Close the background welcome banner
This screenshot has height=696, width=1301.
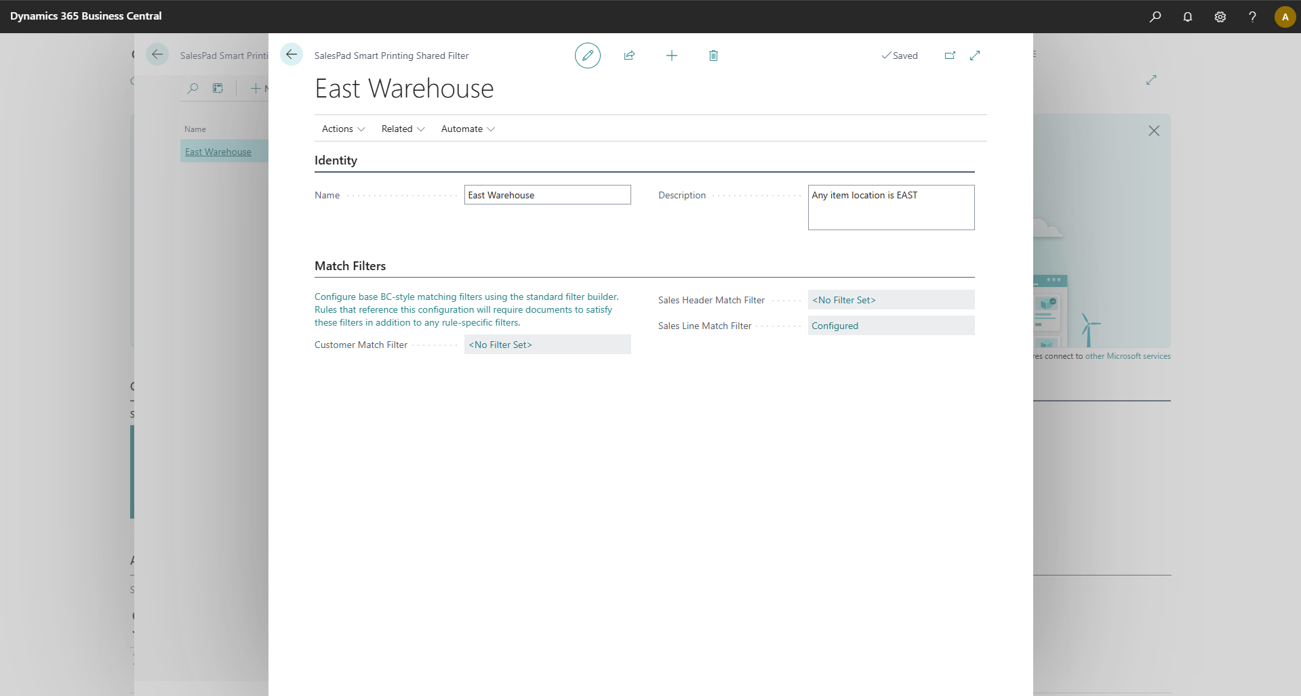click(x=1154, y=131)
